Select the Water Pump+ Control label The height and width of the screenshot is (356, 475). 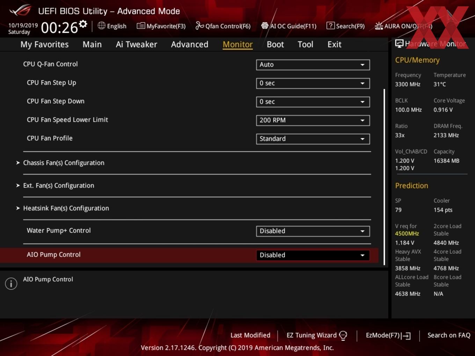(59, 230)
